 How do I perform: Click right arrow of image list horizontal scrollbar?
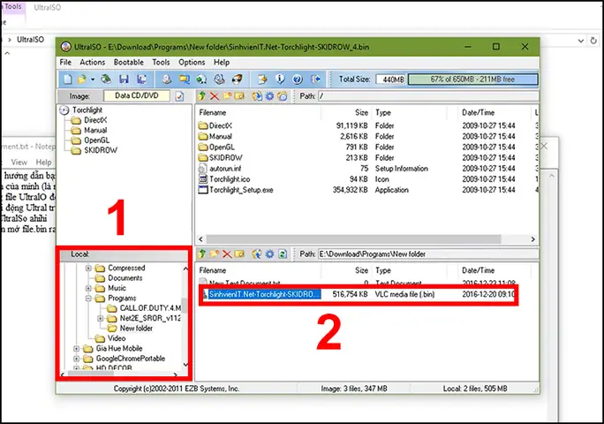point(533,239)
